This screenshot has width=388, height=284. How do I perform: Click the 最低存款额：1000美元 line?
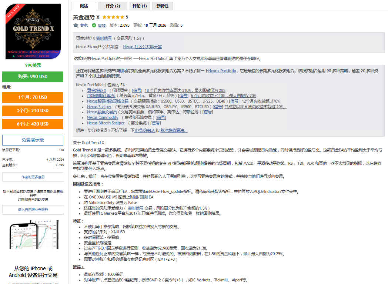pos(103,274)
